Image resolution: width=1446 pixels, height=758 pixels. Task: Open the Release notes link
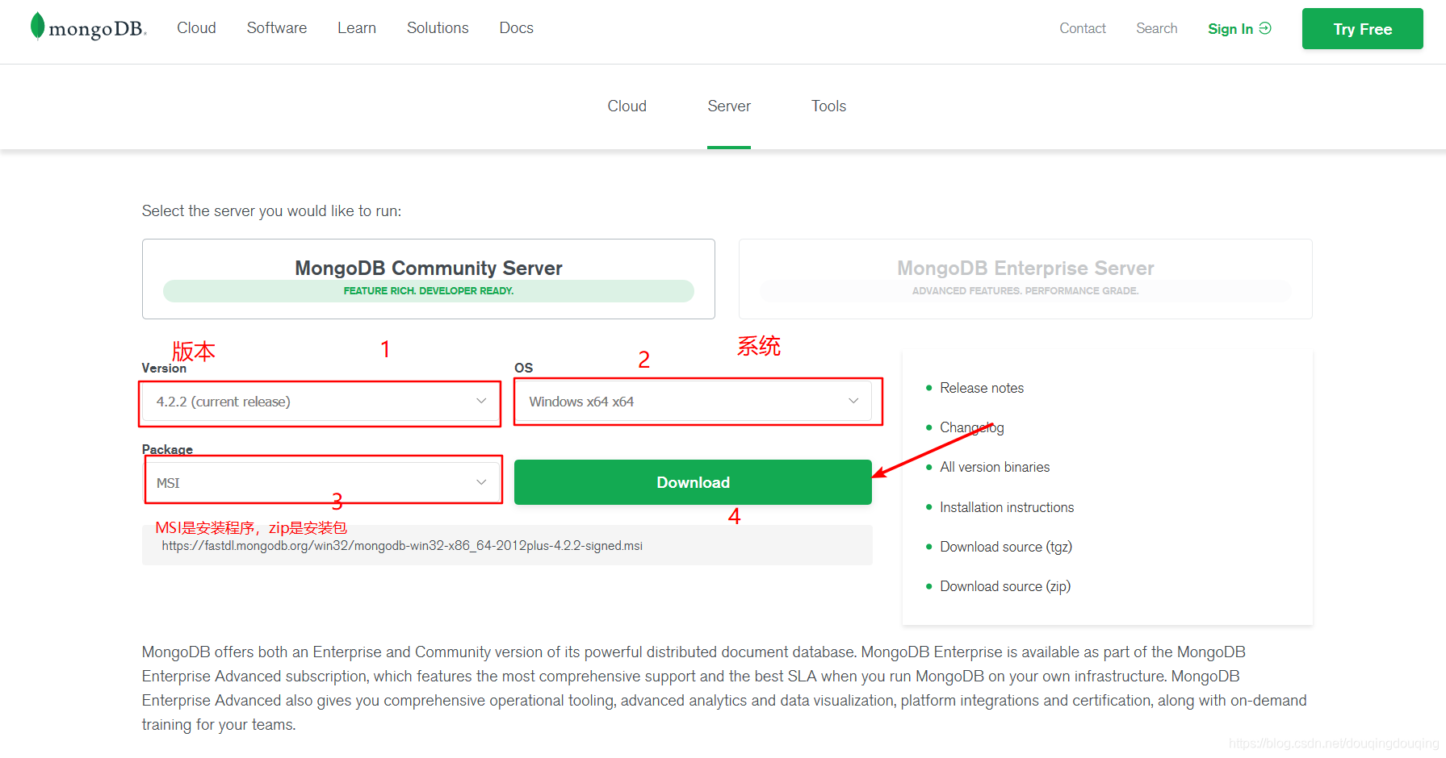pos(982,388)
